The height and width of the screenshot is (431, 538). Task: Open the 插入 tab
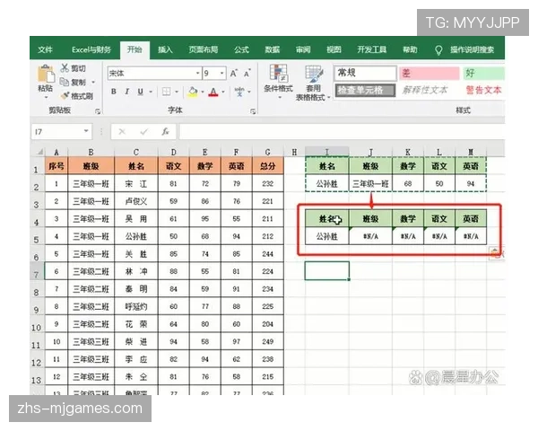[x=165, y=50]
